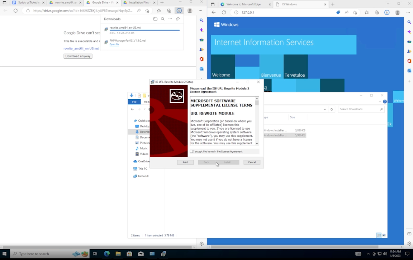Click the Search Downloads box in Explorer
The height and width of the screenshot is (260, 413).
coord(361,109)
